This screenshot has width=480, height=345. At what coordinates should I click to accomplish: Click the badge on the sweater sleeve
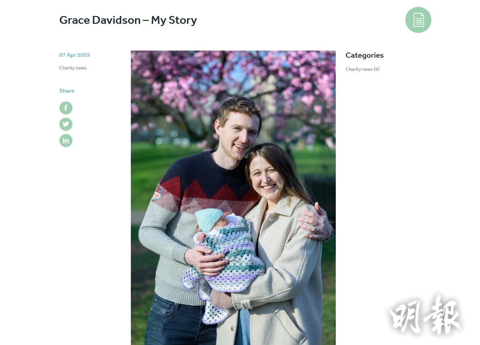pos(157,192)
